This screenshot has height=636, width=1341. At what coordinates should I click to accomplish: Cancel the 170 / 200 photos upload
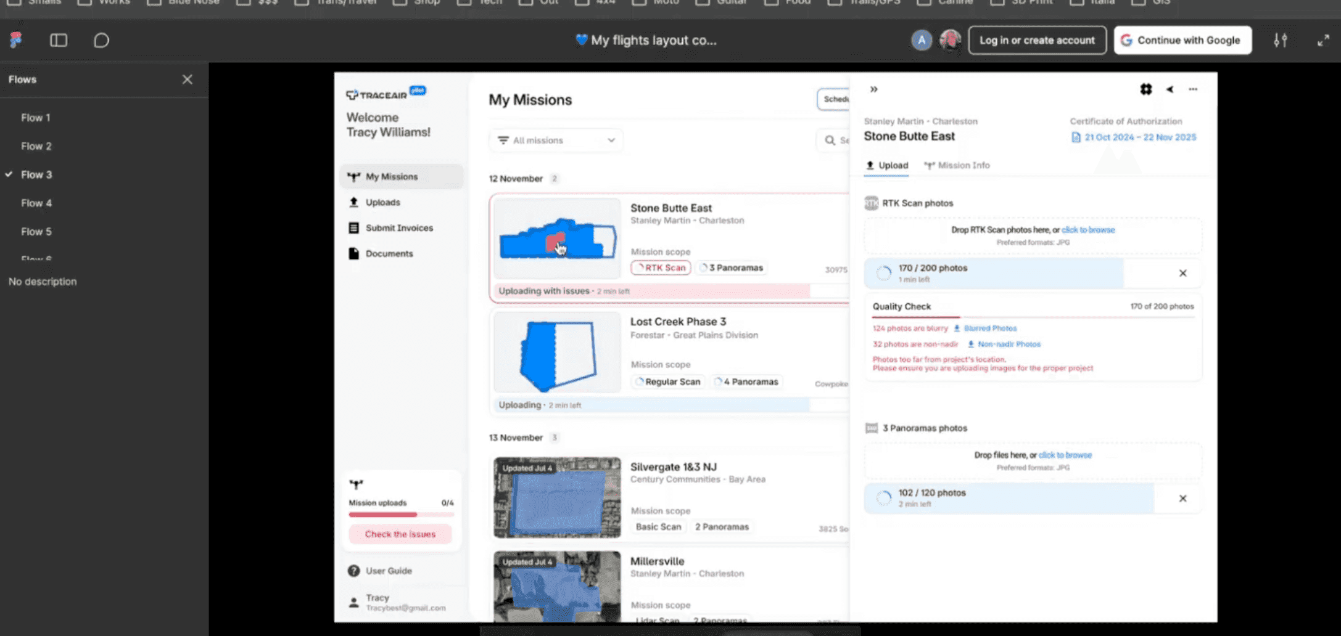tap(1183, 273)
